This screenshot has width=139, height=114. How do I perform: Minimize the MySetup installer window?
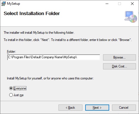(x=107, y=4)
